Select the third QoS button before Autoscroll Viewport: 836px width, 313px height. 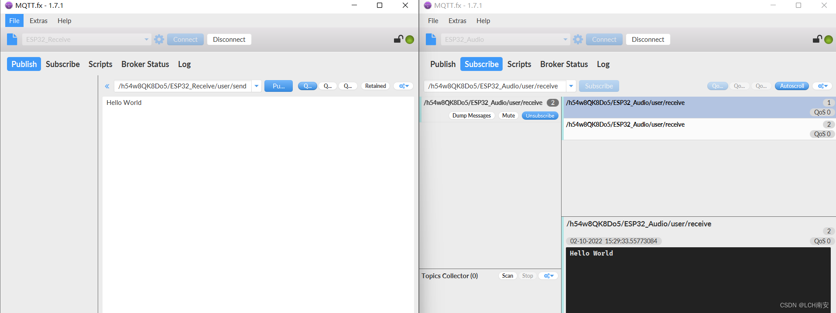point(761,86)
